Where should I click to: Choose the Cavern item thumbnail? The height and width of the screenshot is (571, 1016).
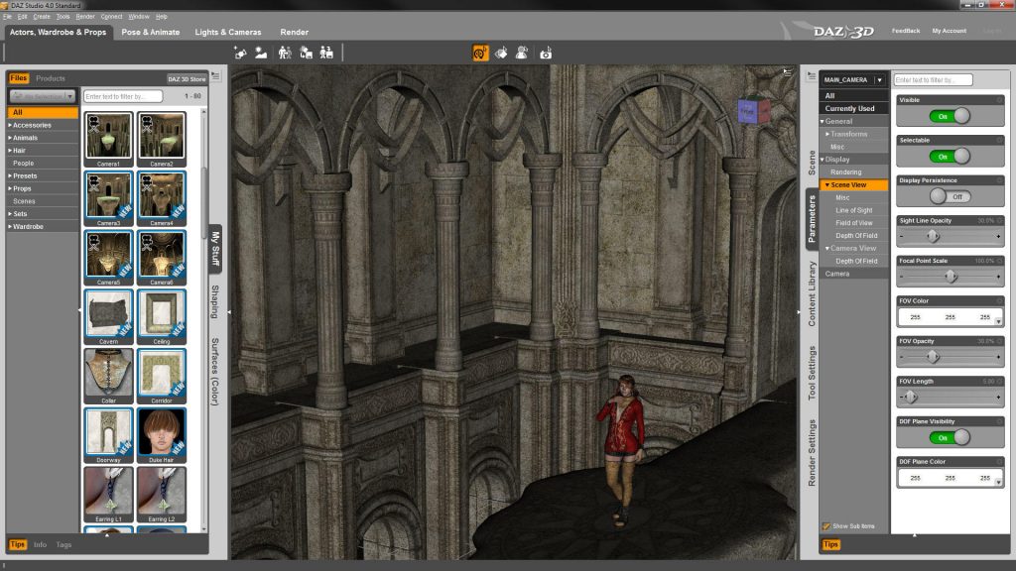pos(108,317)
